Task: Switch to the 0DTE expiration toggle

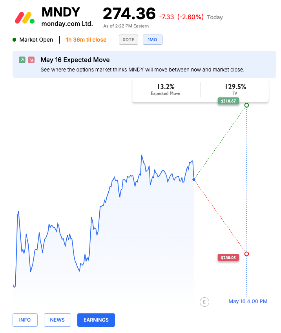Action: 129,40
